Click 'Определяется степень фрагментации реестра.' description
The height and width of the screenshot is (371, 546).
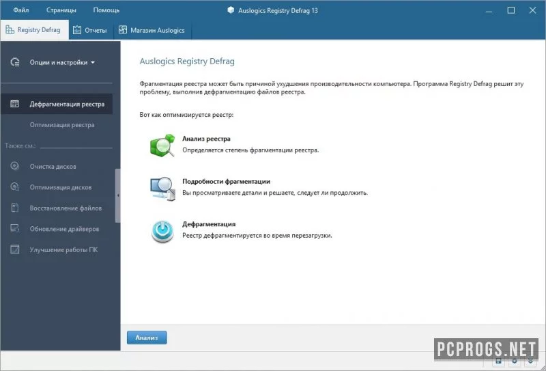(x=250, y=150)
